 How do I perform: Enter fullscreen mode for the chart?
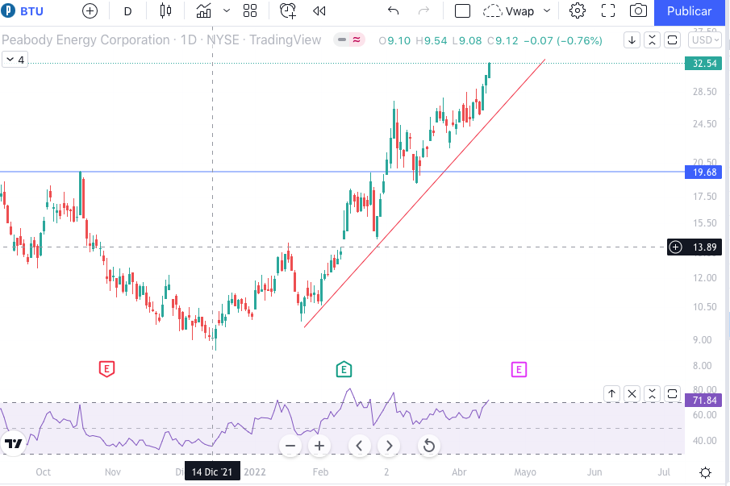coord(608,11)
